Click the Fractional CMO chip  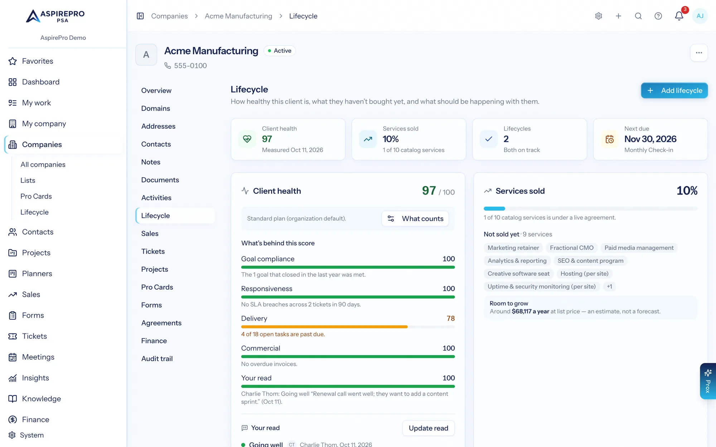572,248
